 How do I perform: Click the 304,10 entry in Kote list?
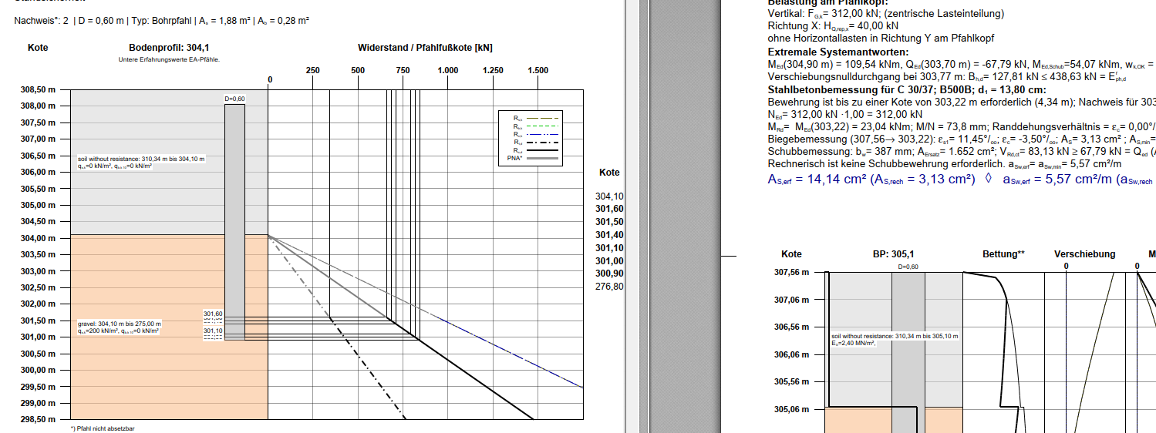(609, 196)
